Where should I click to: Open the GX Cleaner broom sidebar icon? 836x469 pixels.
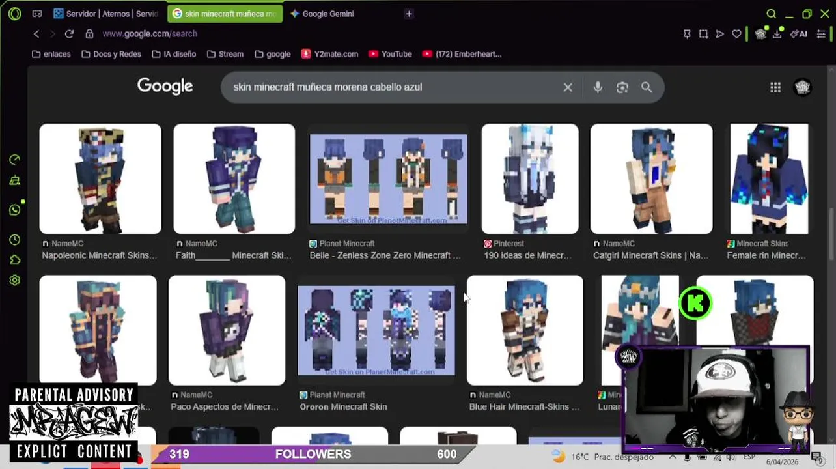[x=15, y=181]
